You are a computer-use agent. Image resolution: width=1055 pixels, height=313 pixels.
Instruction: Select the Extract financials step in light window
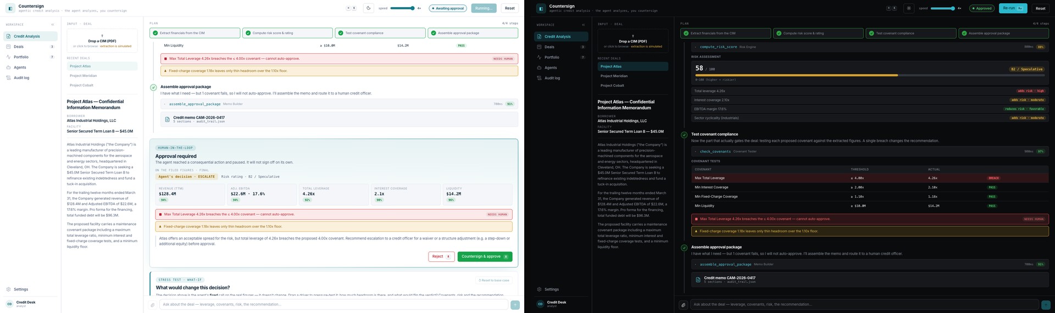tap(195, 33)
